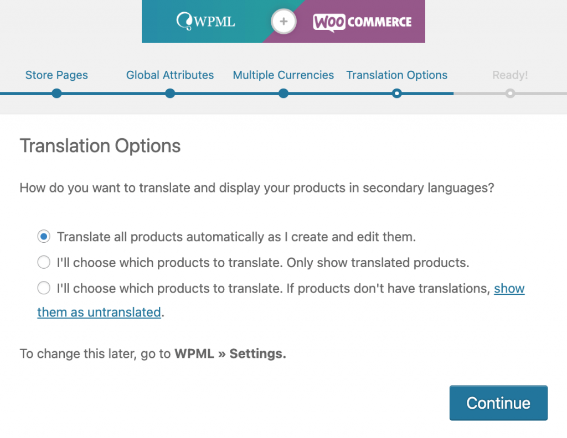Image resolution: width=567 pixels, height=438 pixels.
Task: Click the WPML logo in the header
Action: (x=205, y=21)
